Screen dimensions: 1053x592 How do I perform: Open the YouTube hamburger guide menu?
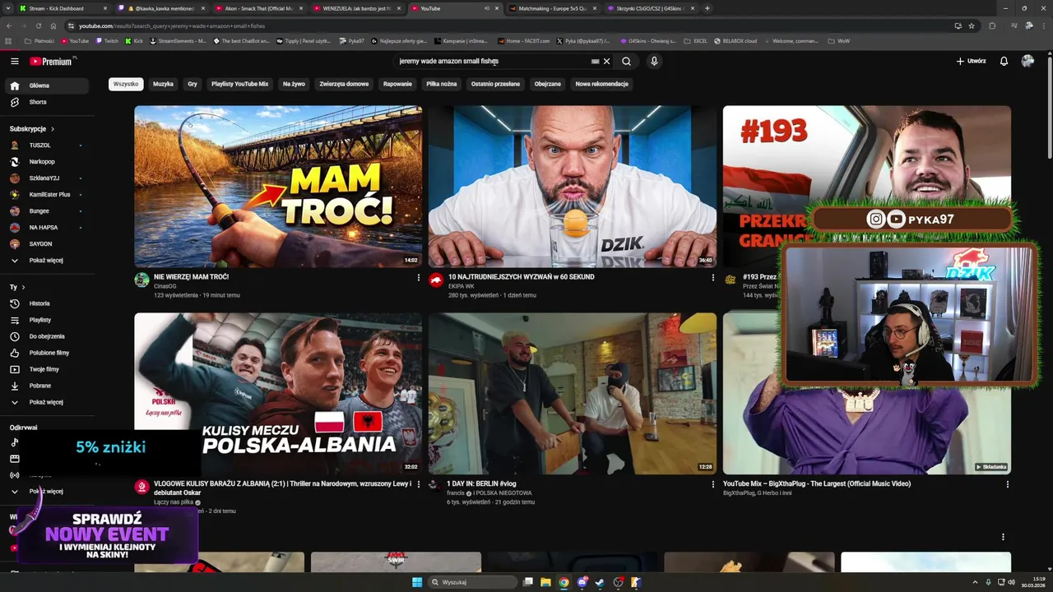(x=14, y=61)
